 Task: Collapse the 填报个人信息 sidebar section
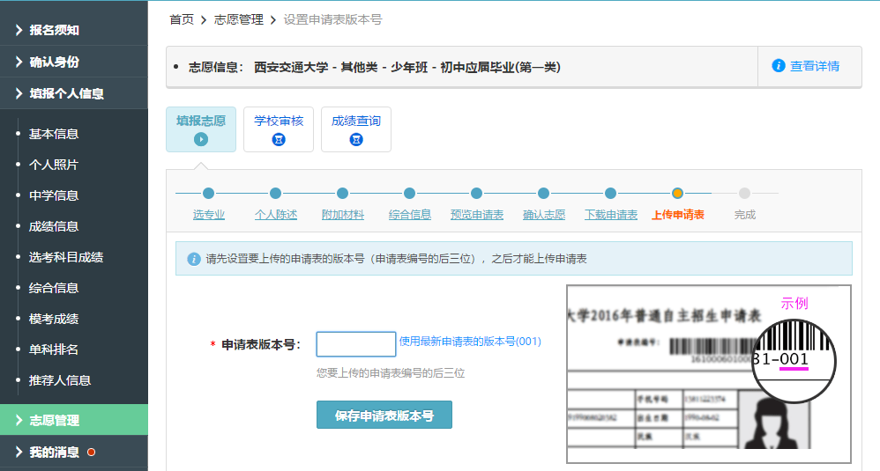[x=73, y=93]
